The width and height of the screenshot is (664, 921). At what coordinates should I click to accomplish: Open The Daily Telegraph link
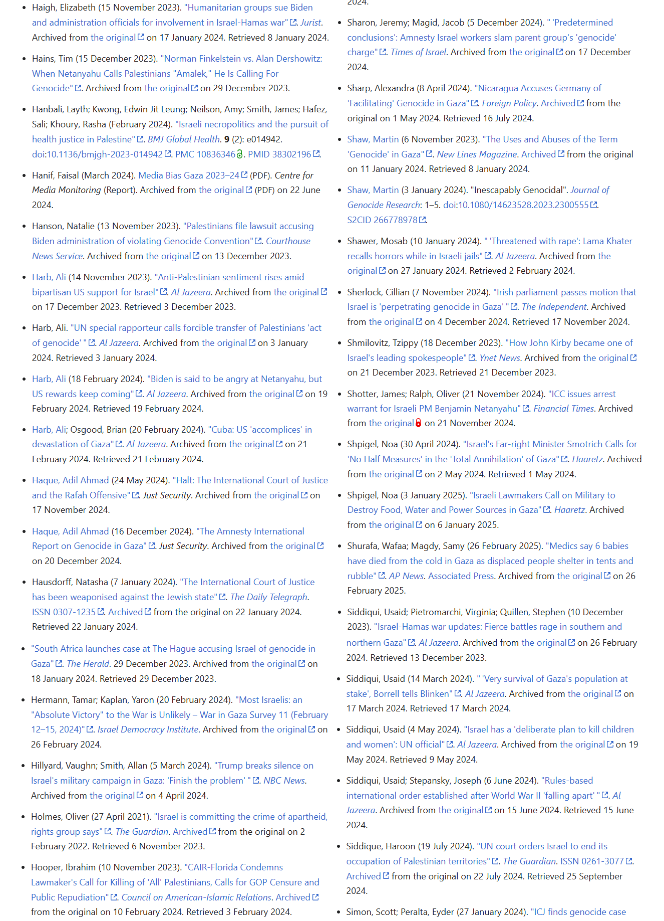point(269,597)
